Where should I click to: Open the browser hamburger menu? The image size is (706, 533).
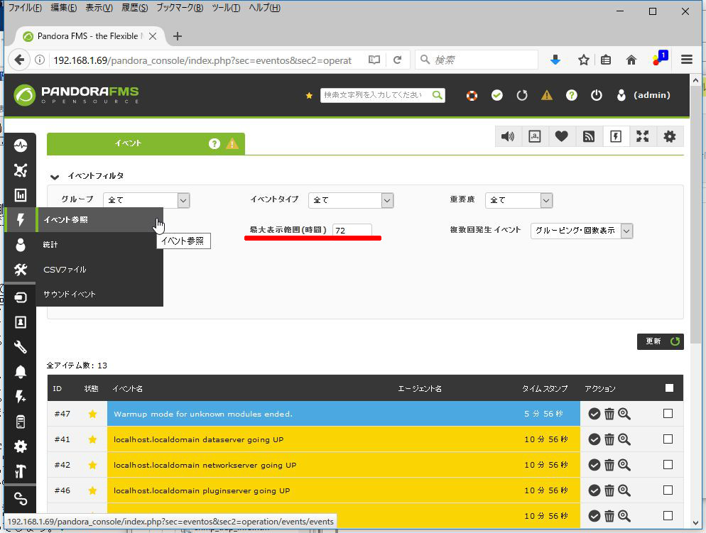coord(687,60)
